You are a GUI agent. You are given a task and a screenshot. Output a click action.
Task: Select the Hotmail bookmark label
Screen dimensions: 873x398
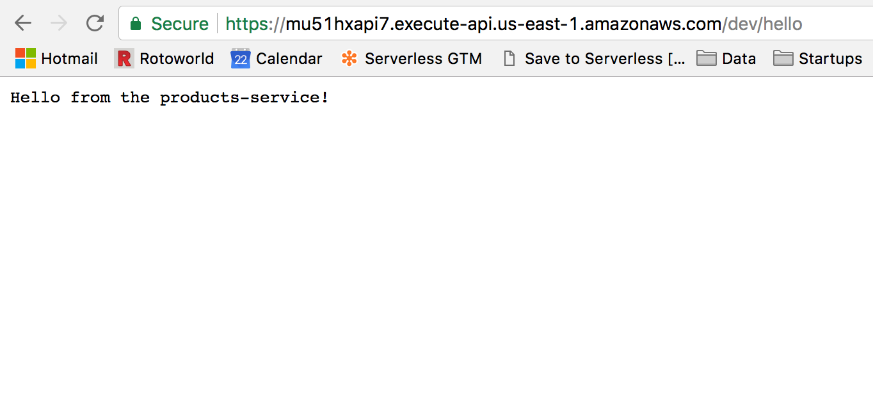point(69,58)
